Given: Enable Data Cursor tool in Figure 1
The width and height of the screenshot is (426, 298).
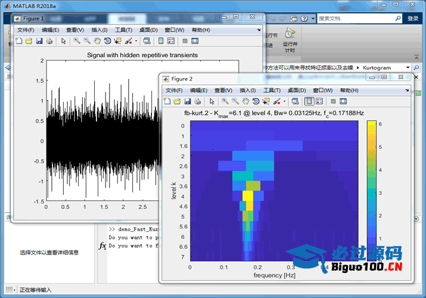Looking at the screenshot, I should click(x=117, y=41).
